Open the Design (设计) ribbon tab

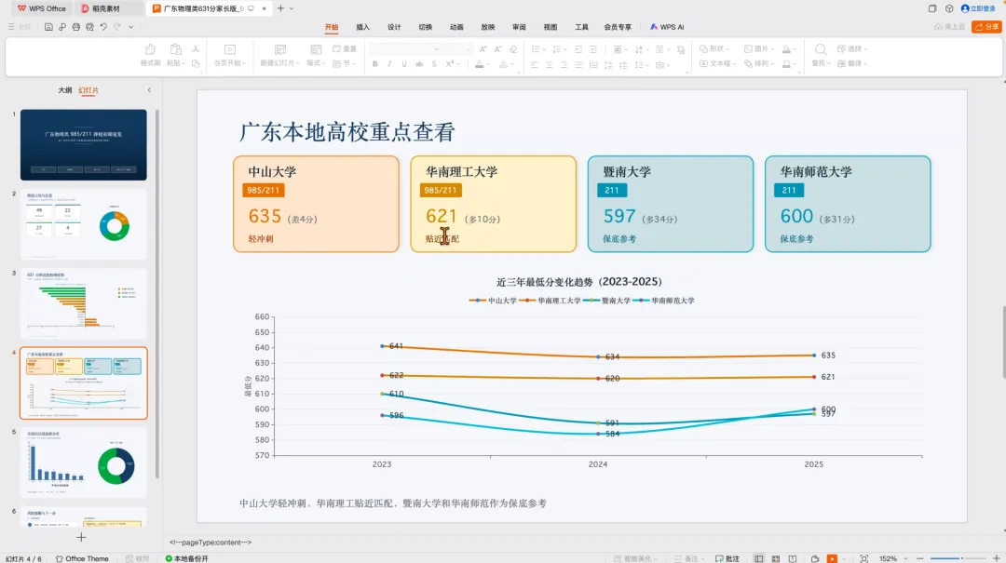coord(394,27)
